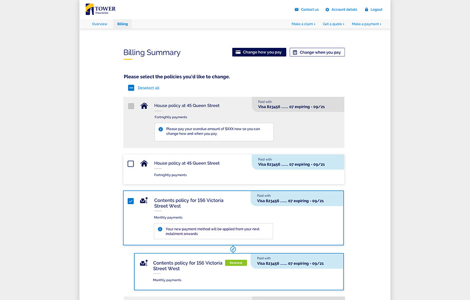Toggle the Deselect all checkbox
Image resolution: width=470 pixels, height=300 pixels.
[131, 88]
